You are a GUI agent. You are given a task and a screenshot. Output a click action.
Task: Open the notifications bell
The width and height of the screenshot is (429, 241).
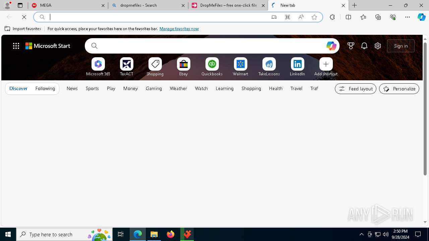click(x=364, y=46)
